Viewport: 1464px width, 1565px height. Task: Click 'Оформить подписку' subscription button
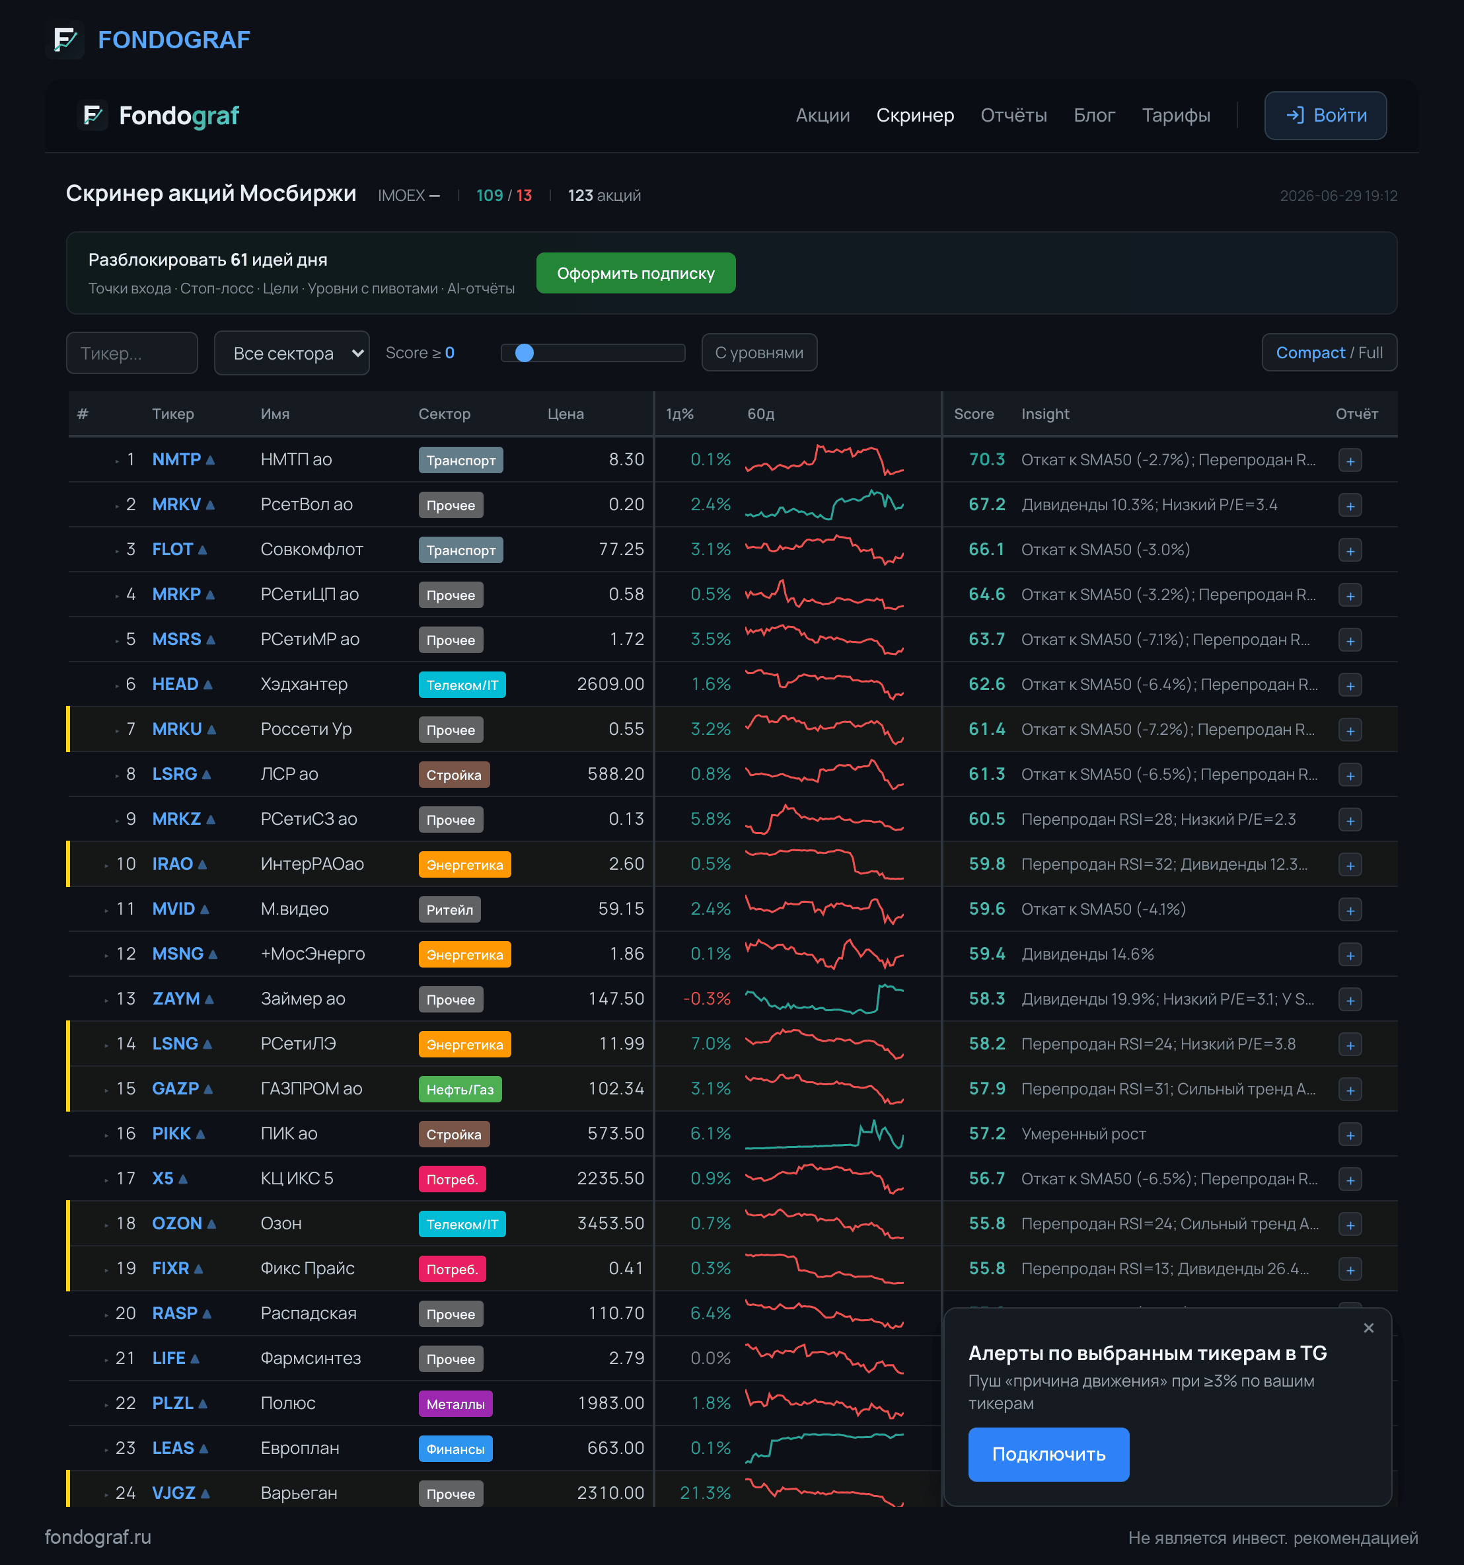click(636, 273)
